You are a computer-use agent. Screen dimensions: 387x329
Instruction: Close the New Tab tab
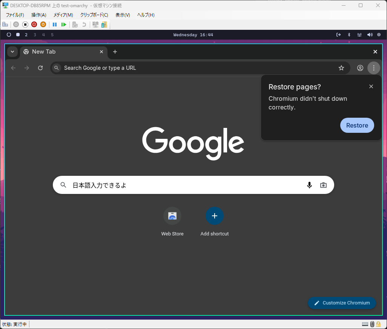[x=101, y=52]
